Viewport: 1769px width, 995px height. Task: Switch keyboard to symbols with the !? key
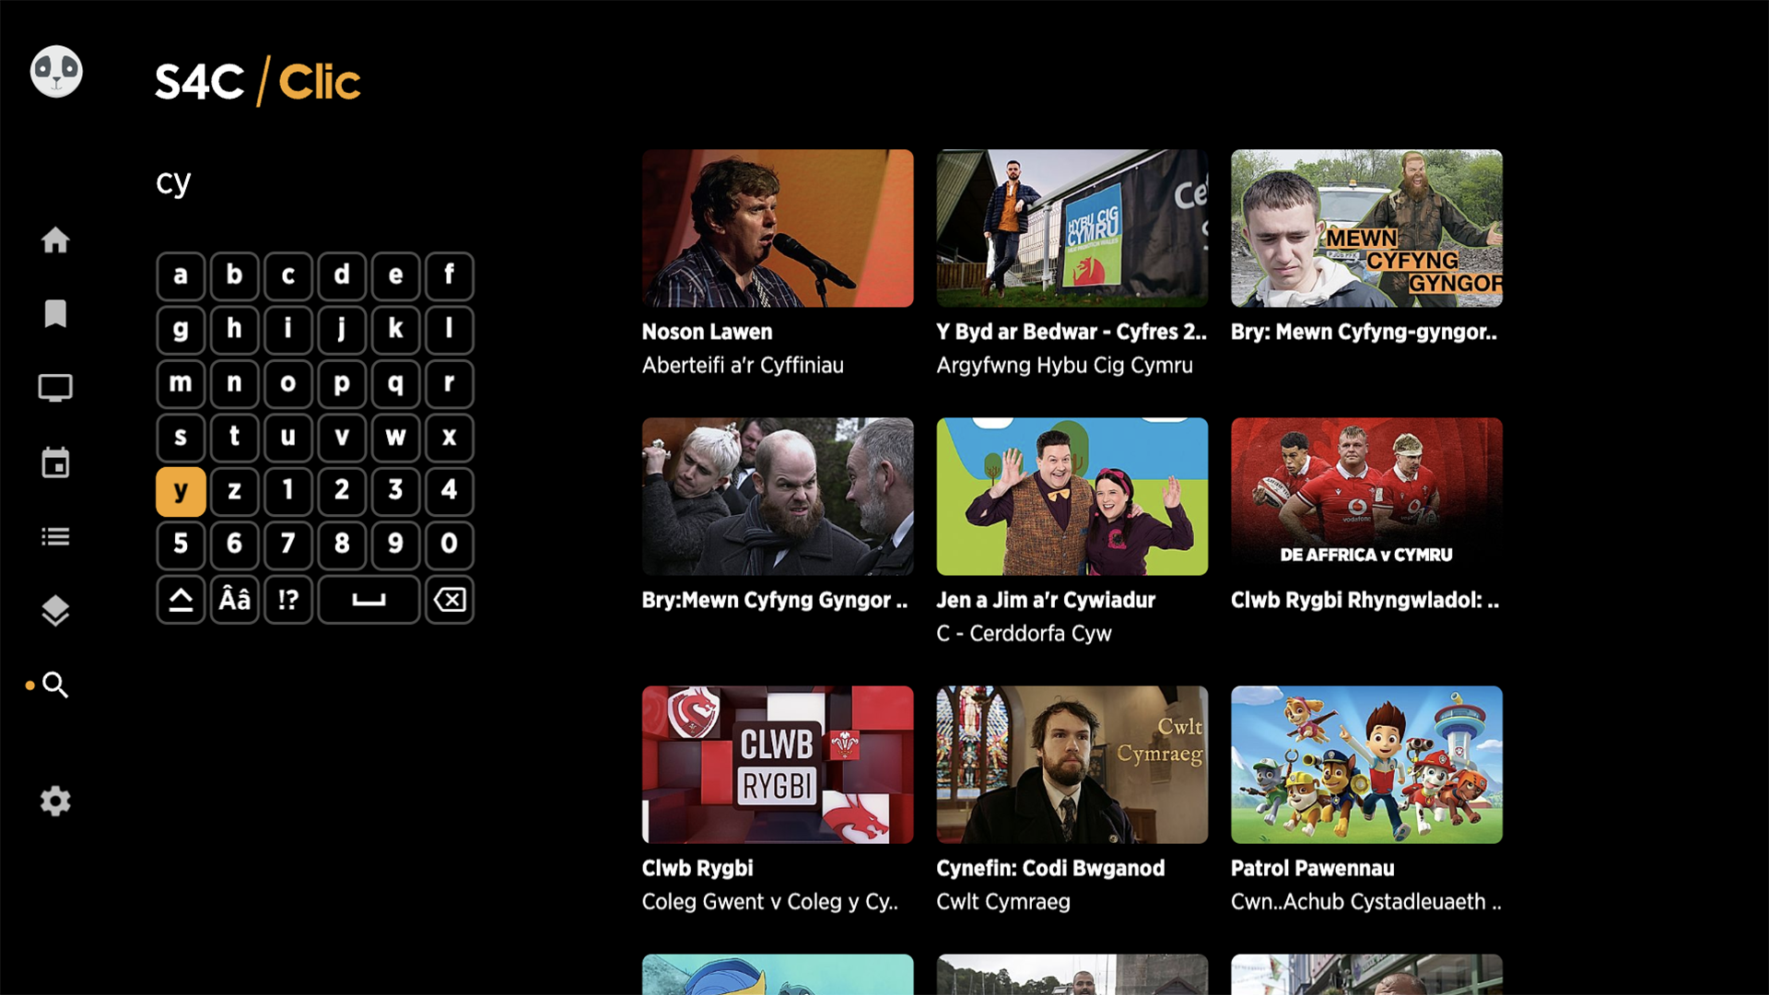[x=287, y=599]
